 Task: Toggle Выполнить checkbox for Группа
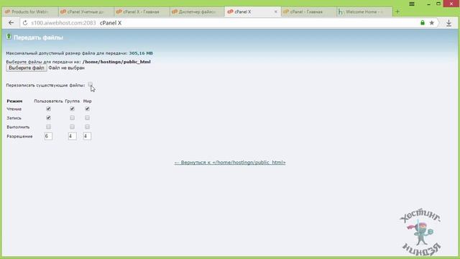[x=72, y=127]
